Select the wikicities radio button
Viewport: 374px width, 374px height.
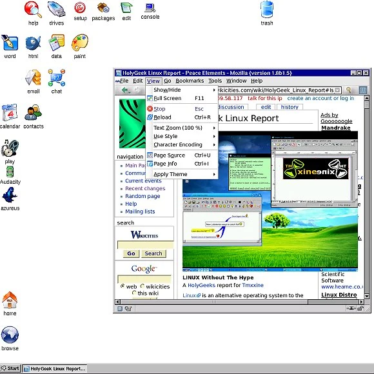click(143, 286)
